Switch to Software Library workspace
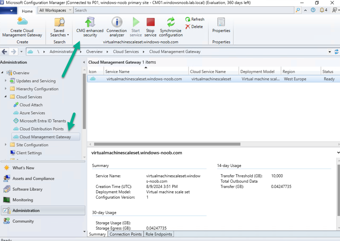 coord(43,189)
